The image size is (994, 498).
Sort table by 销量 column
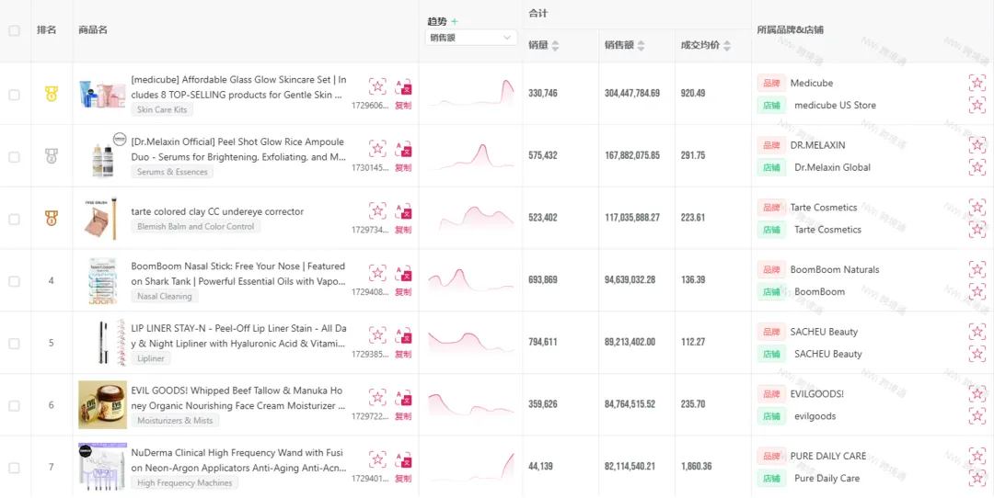pyautogui.click(x=544, y=45)
